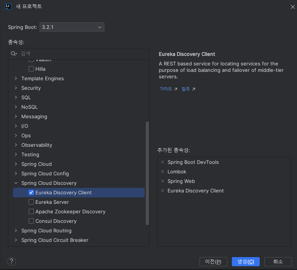Close the new project dialog
The height and width of the screenshot is (270, 297).
tap(293, 7)
